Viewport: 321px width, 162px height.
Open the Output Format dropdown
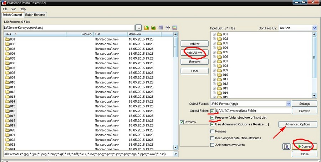(289, 104)
